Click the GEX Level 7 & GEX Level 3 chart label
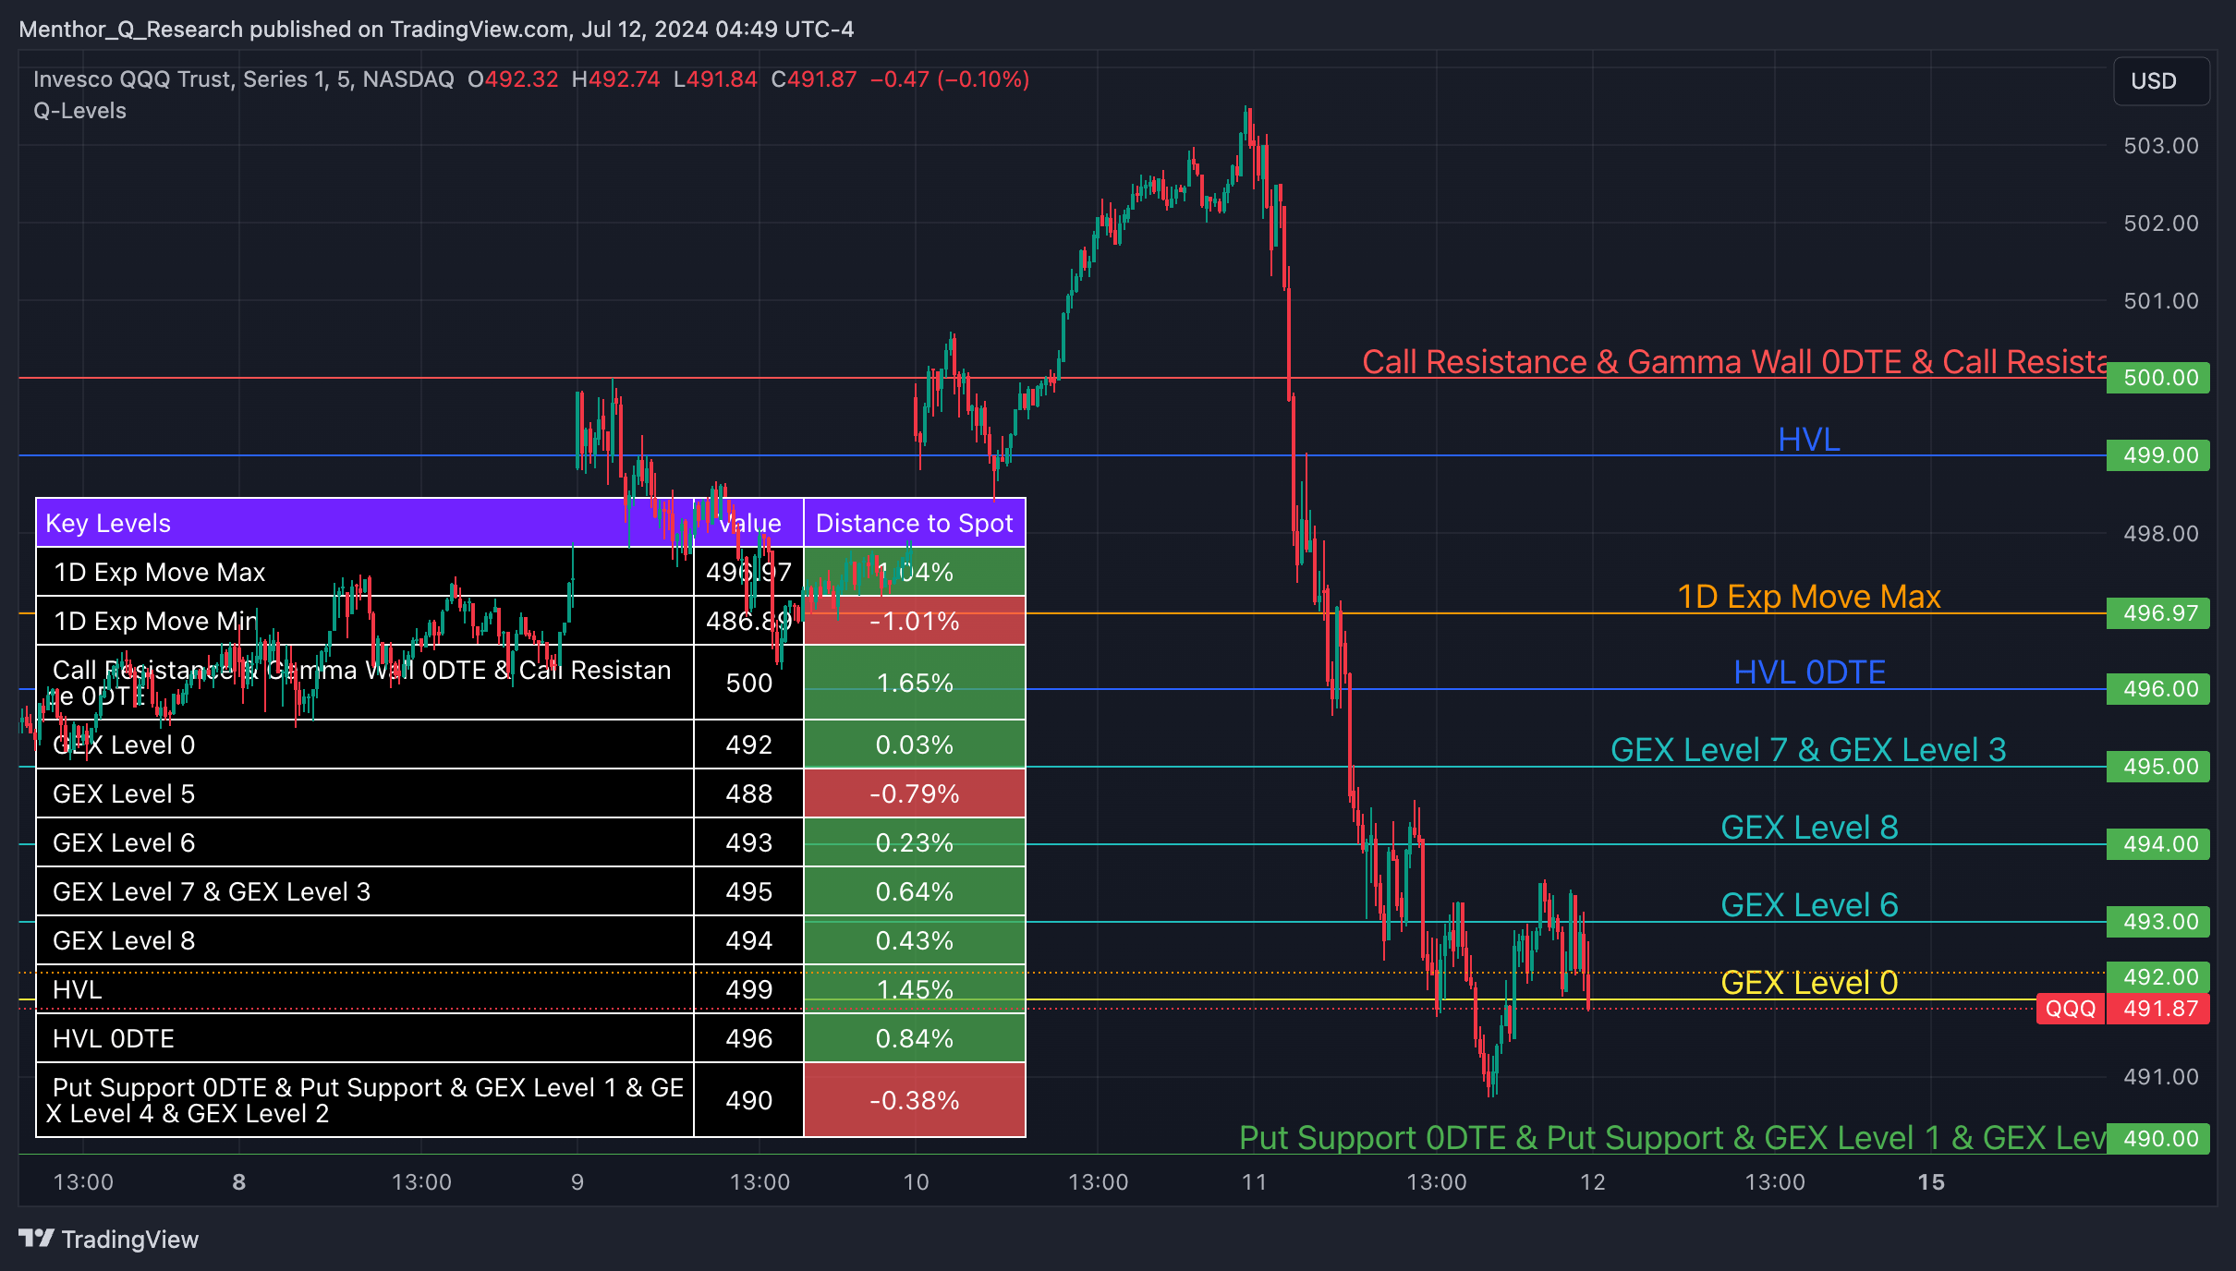 click(x=1808, y=750)
